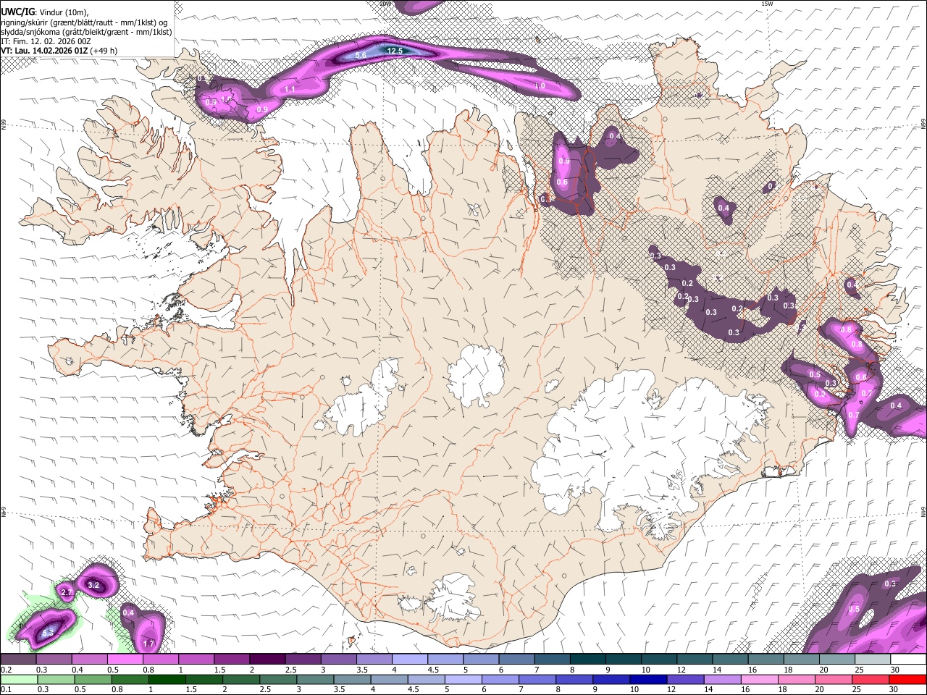Pick the dark teal 8–9 legend swatch

pos(588,660)
